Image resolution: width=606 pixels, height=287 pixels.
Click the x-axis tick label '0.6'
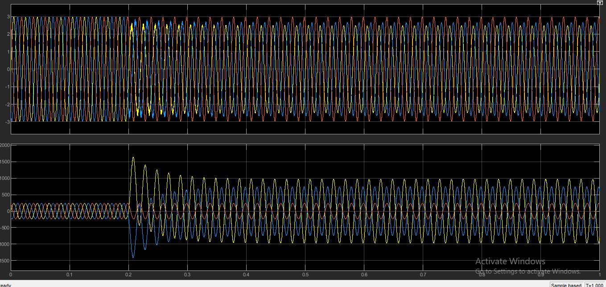(364, 274)
